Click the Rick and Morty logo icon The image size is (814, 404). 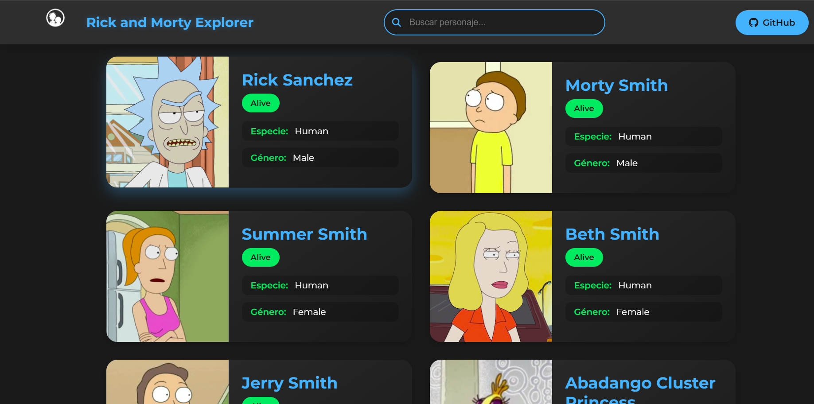[55, 18]
